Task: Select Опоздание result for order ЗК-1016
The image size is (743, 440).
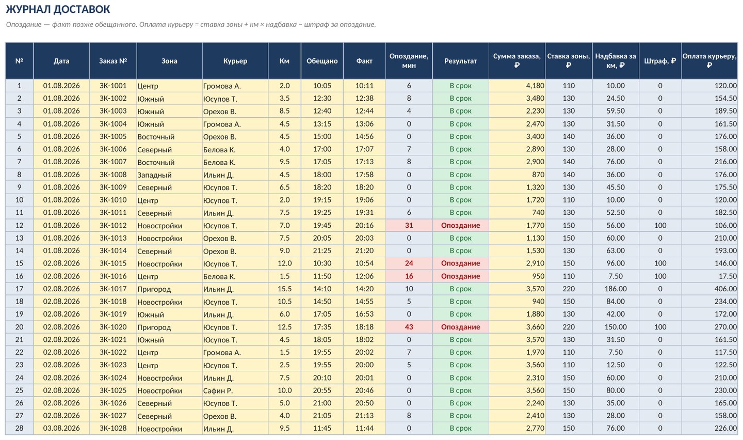Action: click(x=461, y=276)
